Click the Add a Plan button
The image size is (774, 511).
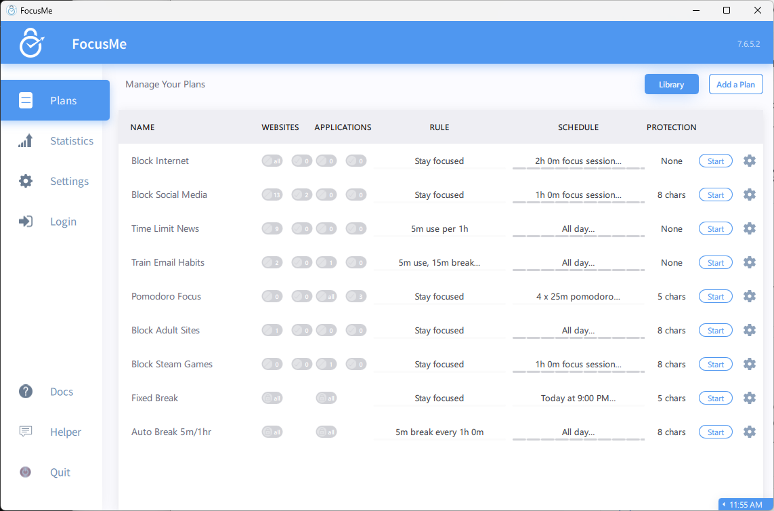(735, 84)
